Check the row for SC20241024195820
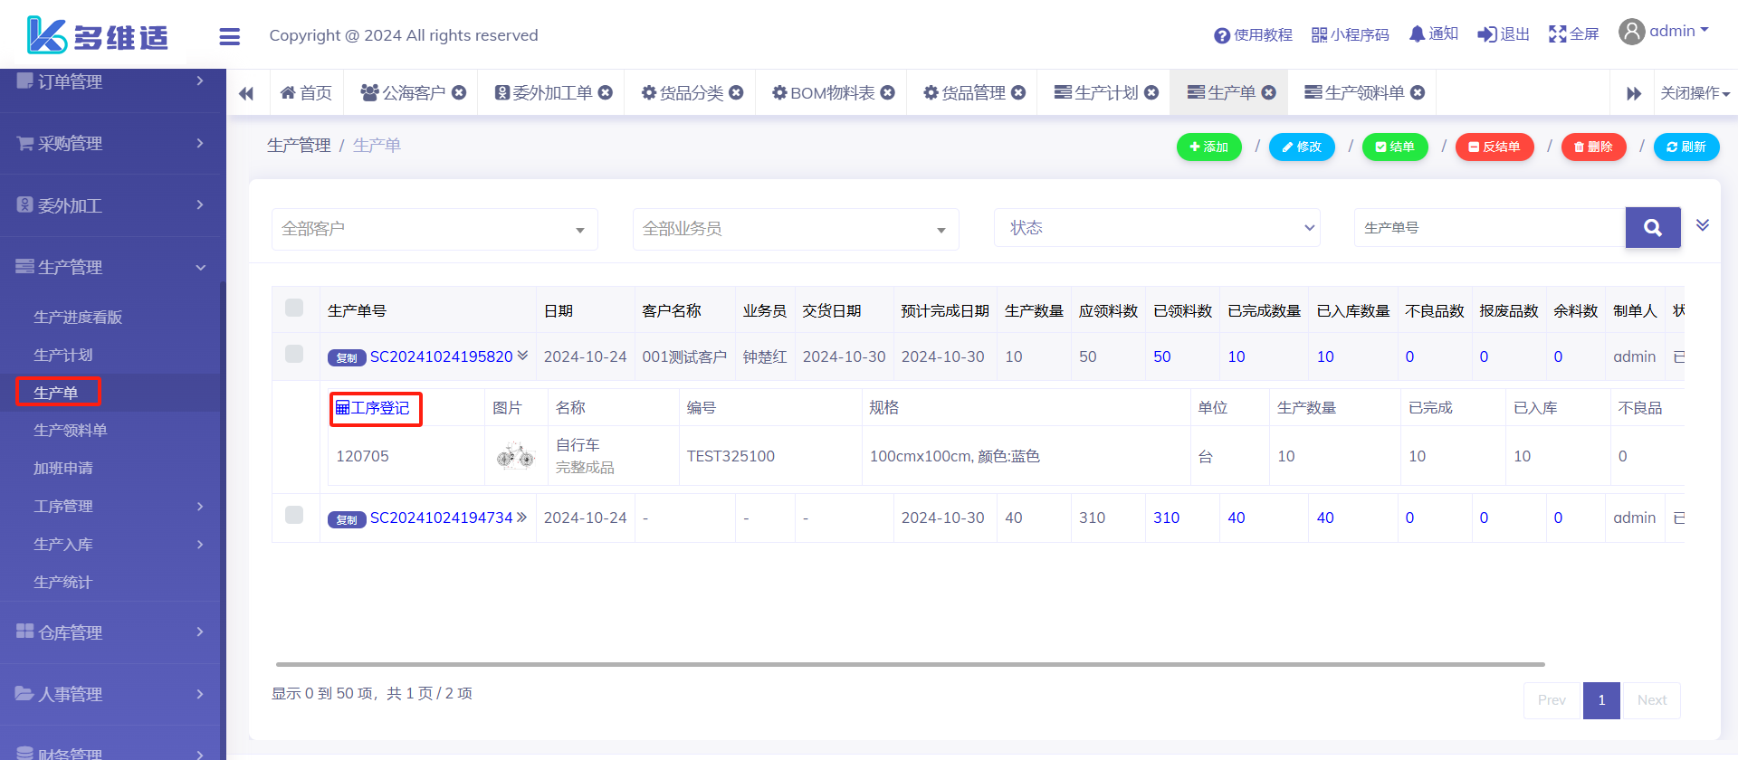 click(294, 354)
